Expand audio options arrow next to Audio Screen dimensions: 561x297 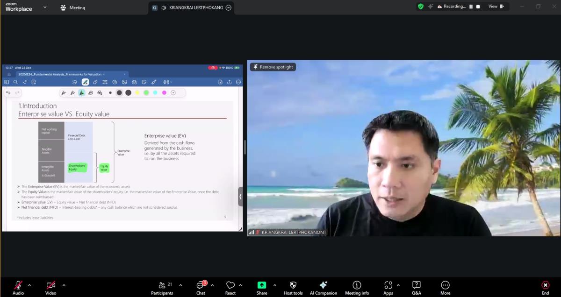pyautogui.click(x=29, y=285)
